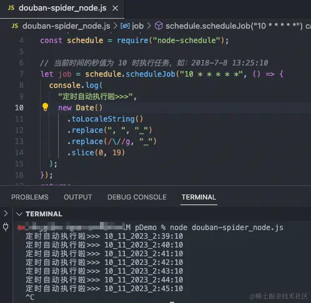This screenshot has width=311, height=303.
Task: Open the DEBUG CONSOLE panel tab
Action: pos(137,197)
